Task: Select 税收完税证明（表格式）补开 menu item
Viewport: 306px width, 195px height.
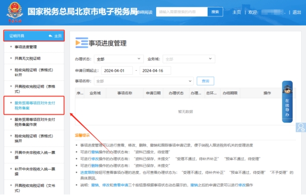Action: [34, 72]
